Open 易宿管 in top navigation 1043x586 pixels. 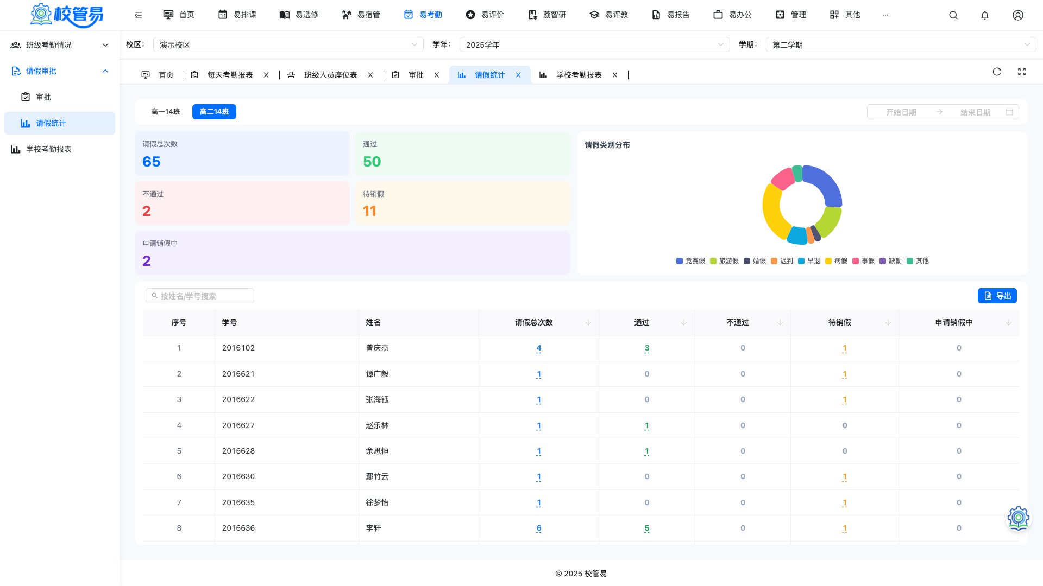tap(361, 15)
